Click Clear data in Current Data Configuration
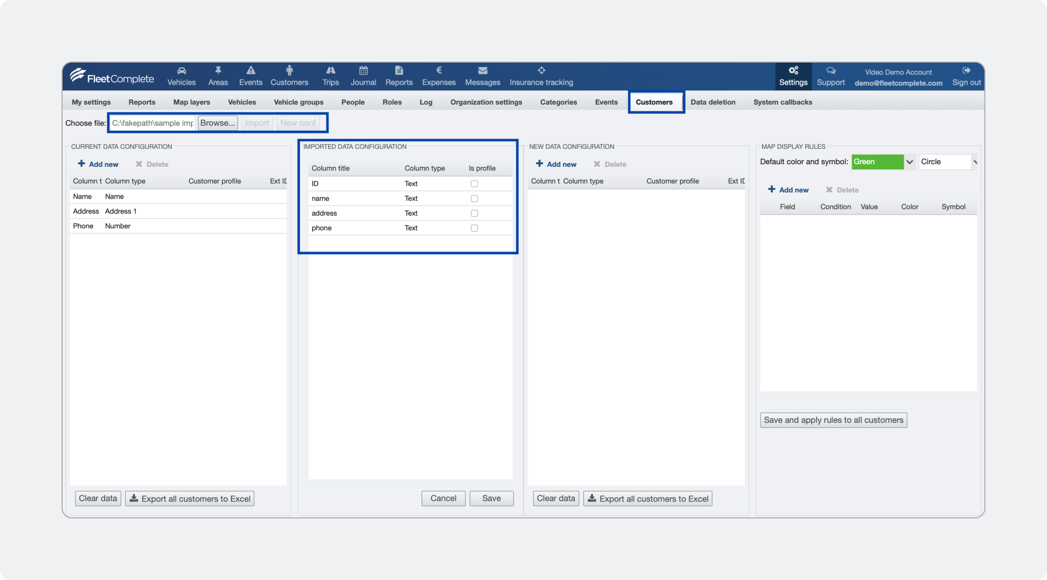The image size is (1047, 580). coord(98,498)
